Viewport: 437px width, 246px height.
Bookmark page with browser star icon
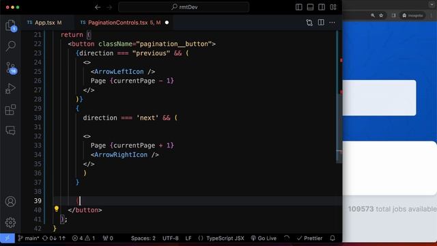[381, 15]
